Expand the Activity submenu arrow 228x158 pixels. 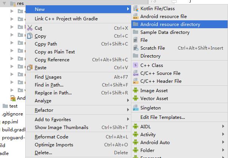[x=223, y=134]
